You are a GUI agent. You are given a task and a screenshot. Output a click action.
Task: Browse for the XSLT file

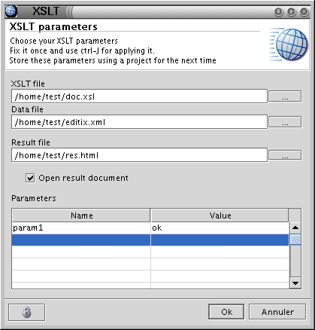click(285, 96)
